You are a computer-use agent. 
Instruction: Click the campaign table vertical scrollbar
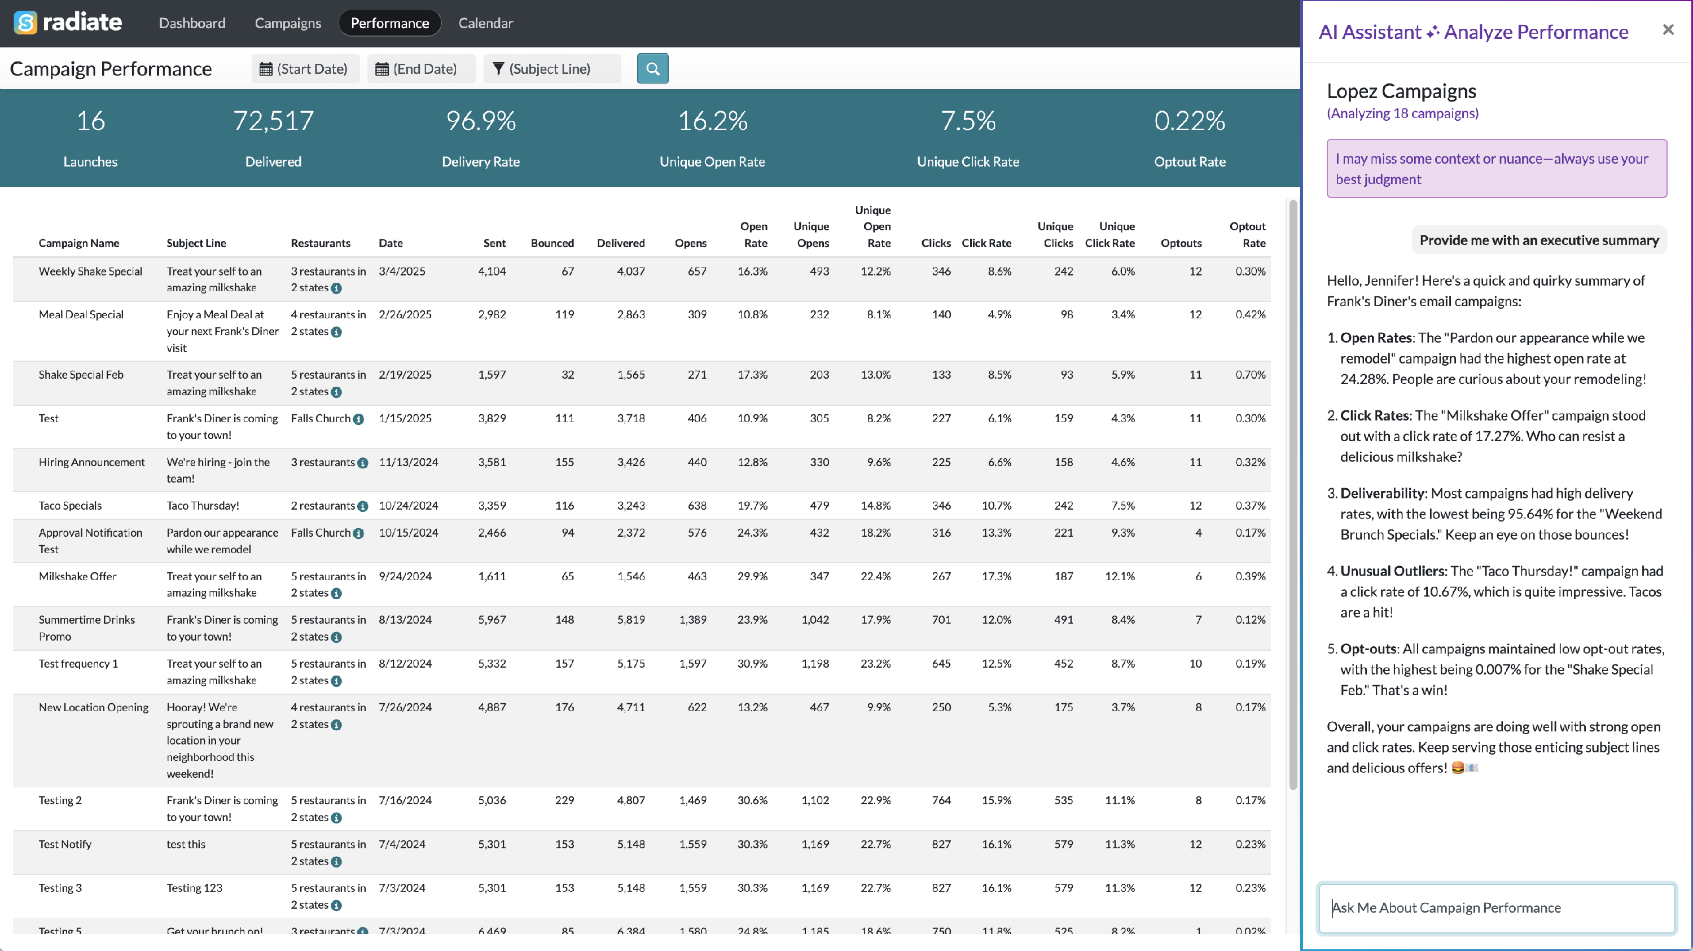[1293, 493]
